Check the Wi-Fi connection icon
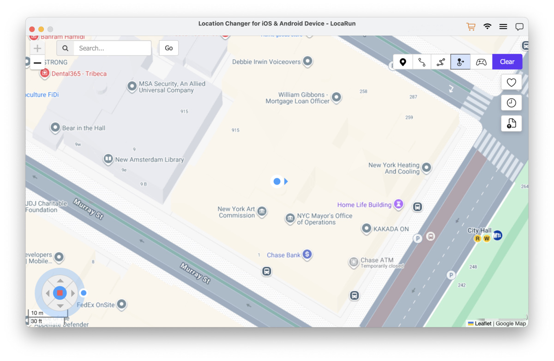Screen dimensions: 554x361 click(488, 27)
